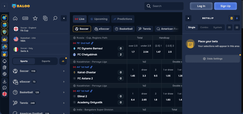
Task: Enable quick bet lightning mode
Action: (x=237, y=18)
